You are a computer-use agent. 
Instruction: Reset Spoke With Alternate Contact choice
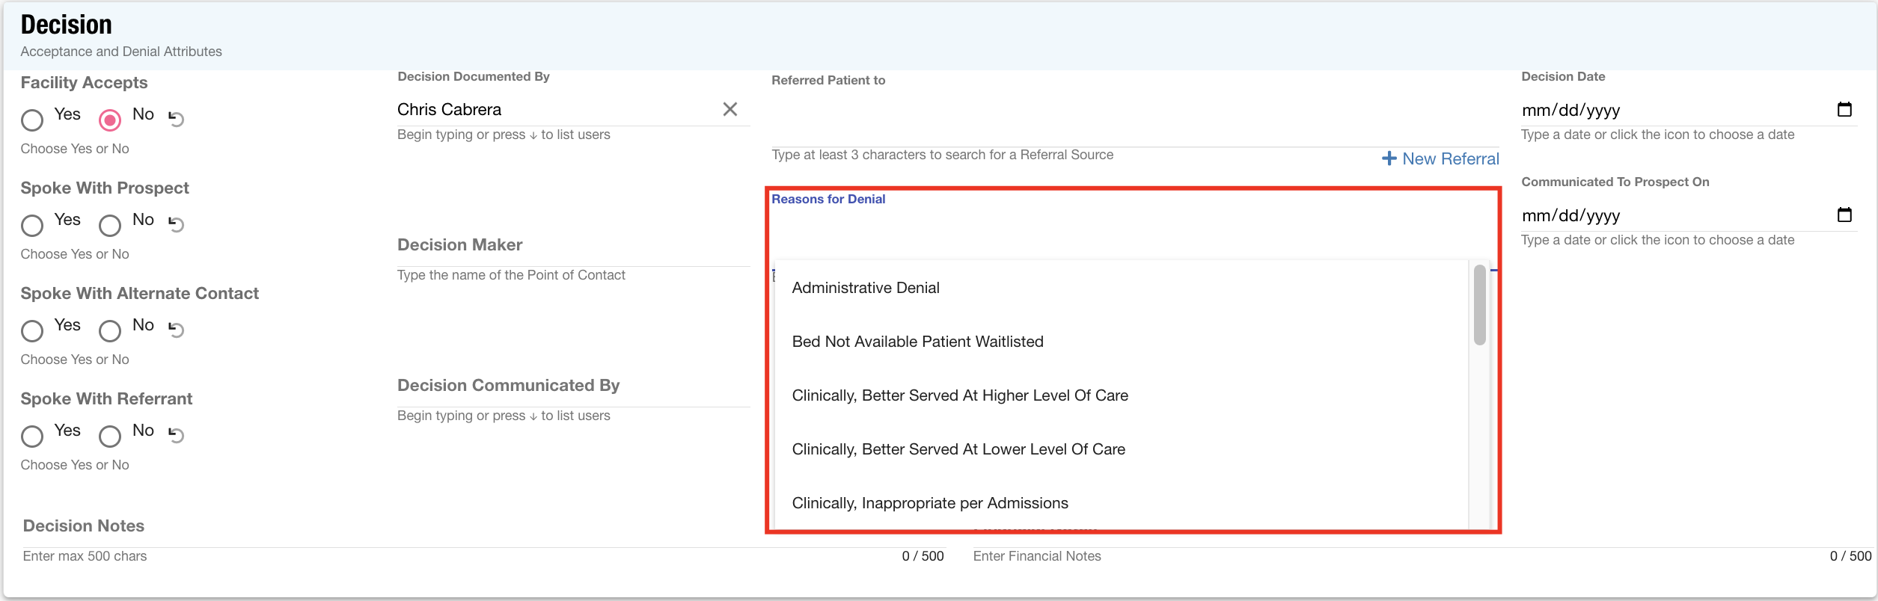click(176, 329)
